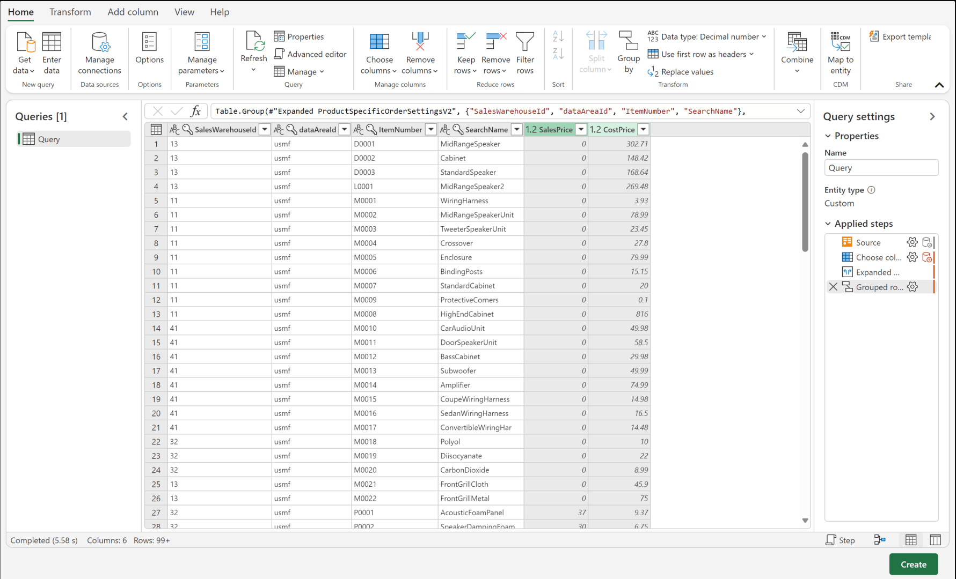This screenshot has width=956, height=579.
Task: Switch to diagram view in status bar
Action: tap(880, 540)
